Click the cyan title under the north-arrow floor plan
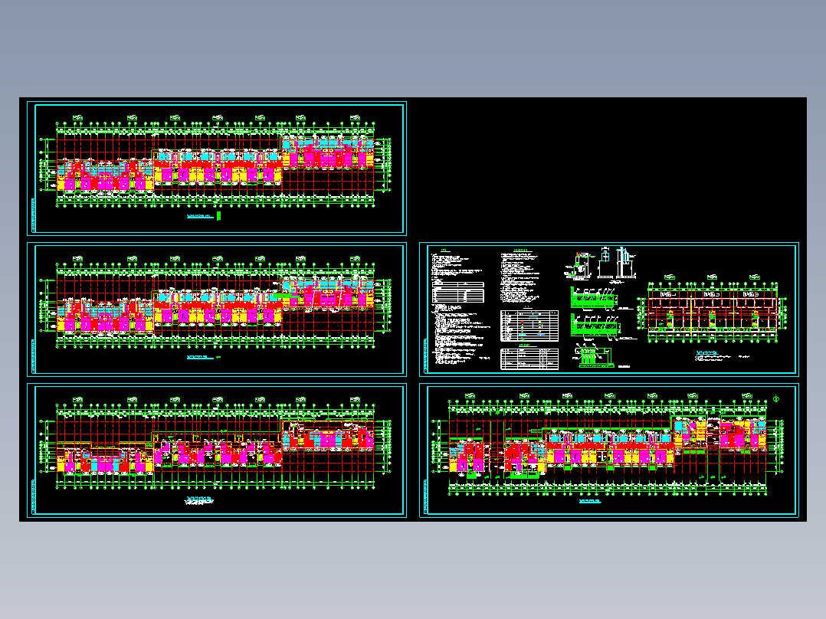Image resolution: width=826 pixels, height=619 pixels. pyautogui.click(x=590, y=501)
